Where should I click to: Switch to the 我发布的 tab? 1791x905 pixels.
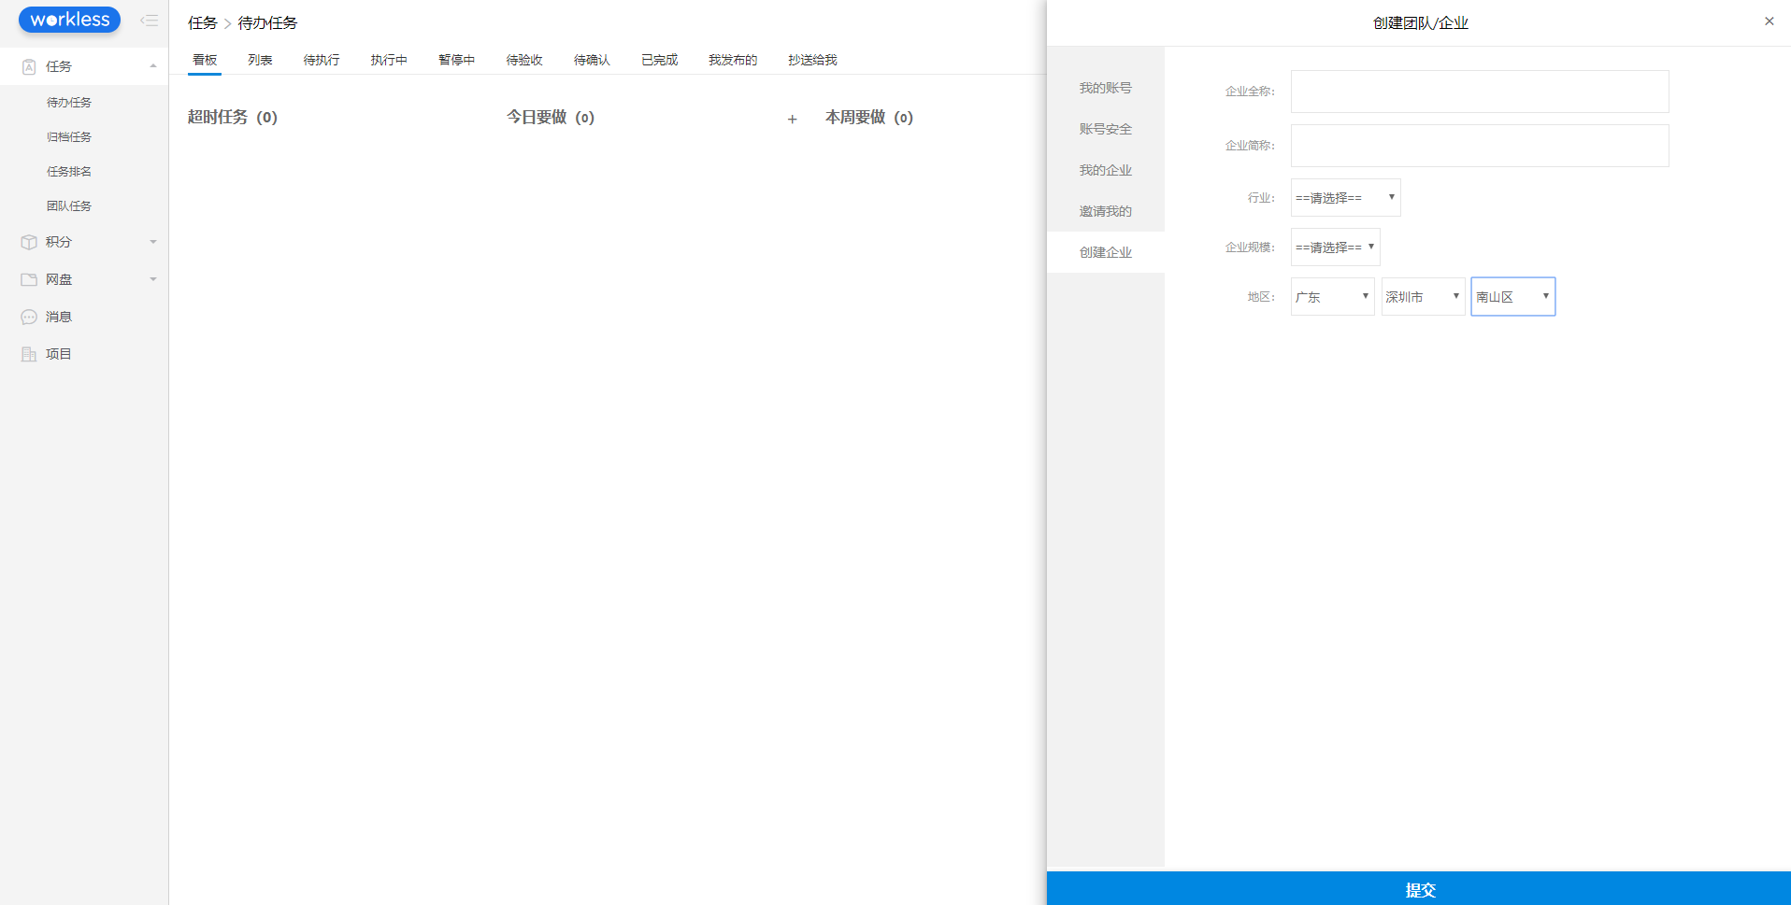coord(733,59)
